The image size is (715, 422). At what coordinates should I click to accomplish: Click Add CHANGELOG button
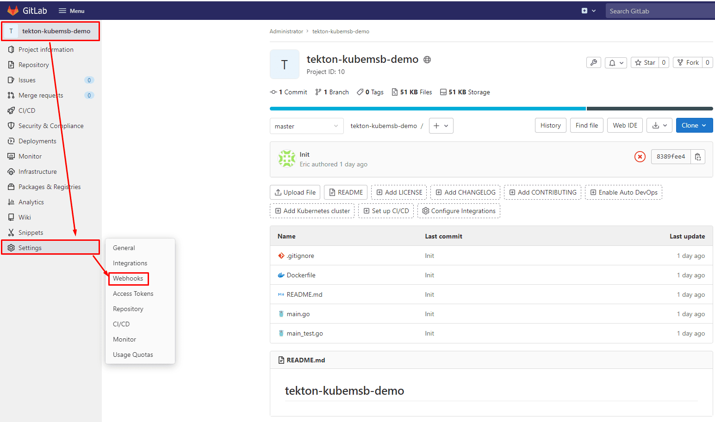466,192
